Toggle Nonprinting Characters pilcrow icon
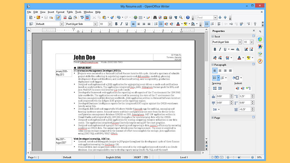Viewport: 290px width, 163px height. pyautogui.click(x=176, y=17)
